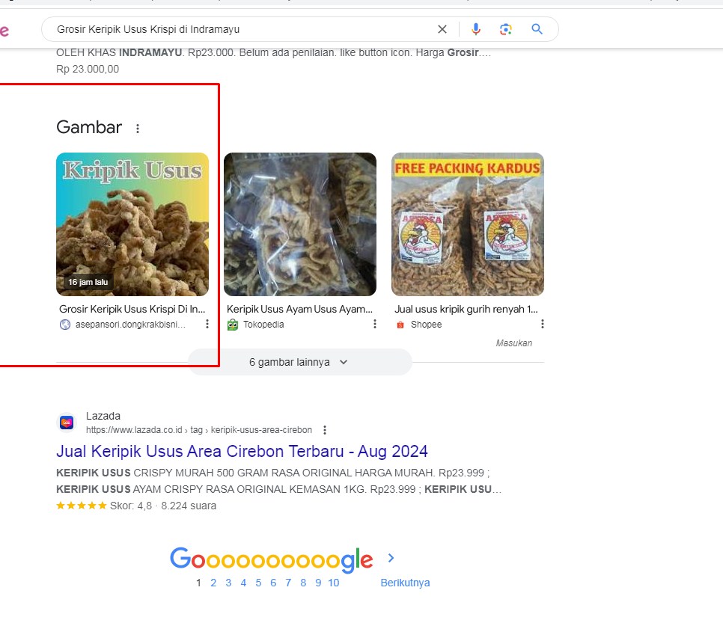This screenshot has height=620, width=723.
Task: Open options for the asepansori image result
Action: (x=207, y=325)
